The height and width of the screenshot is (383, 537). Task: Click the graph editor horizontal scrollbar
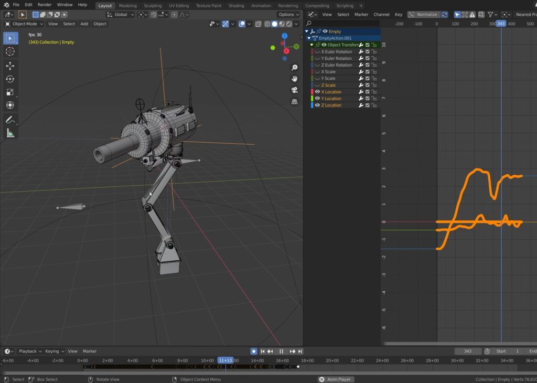(x=460, y=344)
